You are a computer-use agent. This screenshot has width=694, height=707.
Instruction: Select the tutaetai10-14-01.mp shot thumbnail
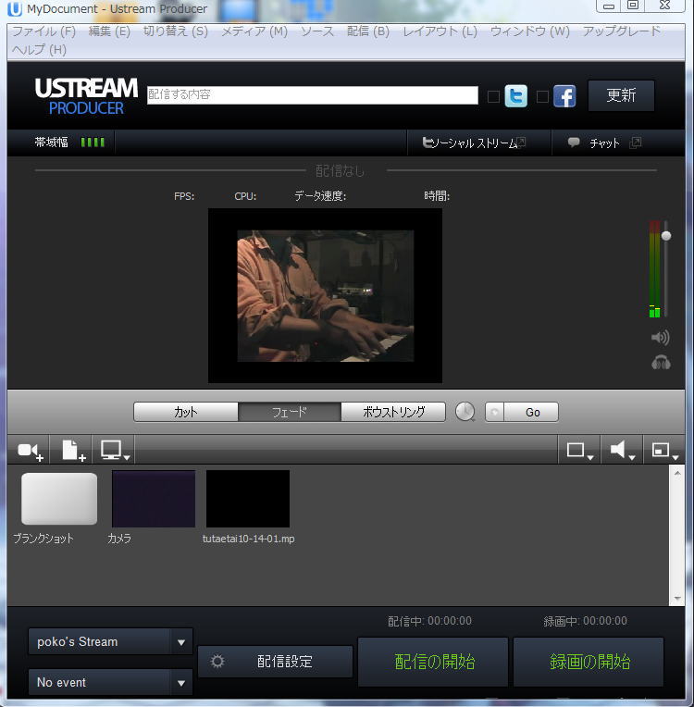[x=248, y=499]
